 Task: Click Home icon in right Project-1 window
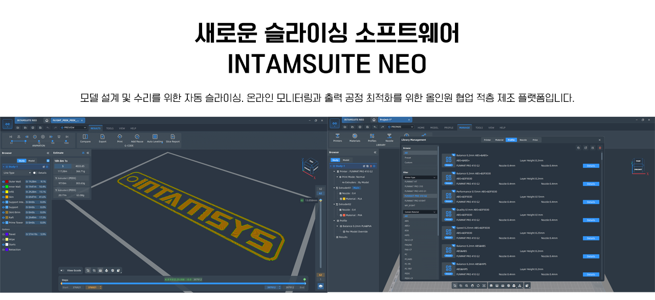(374, 120)
